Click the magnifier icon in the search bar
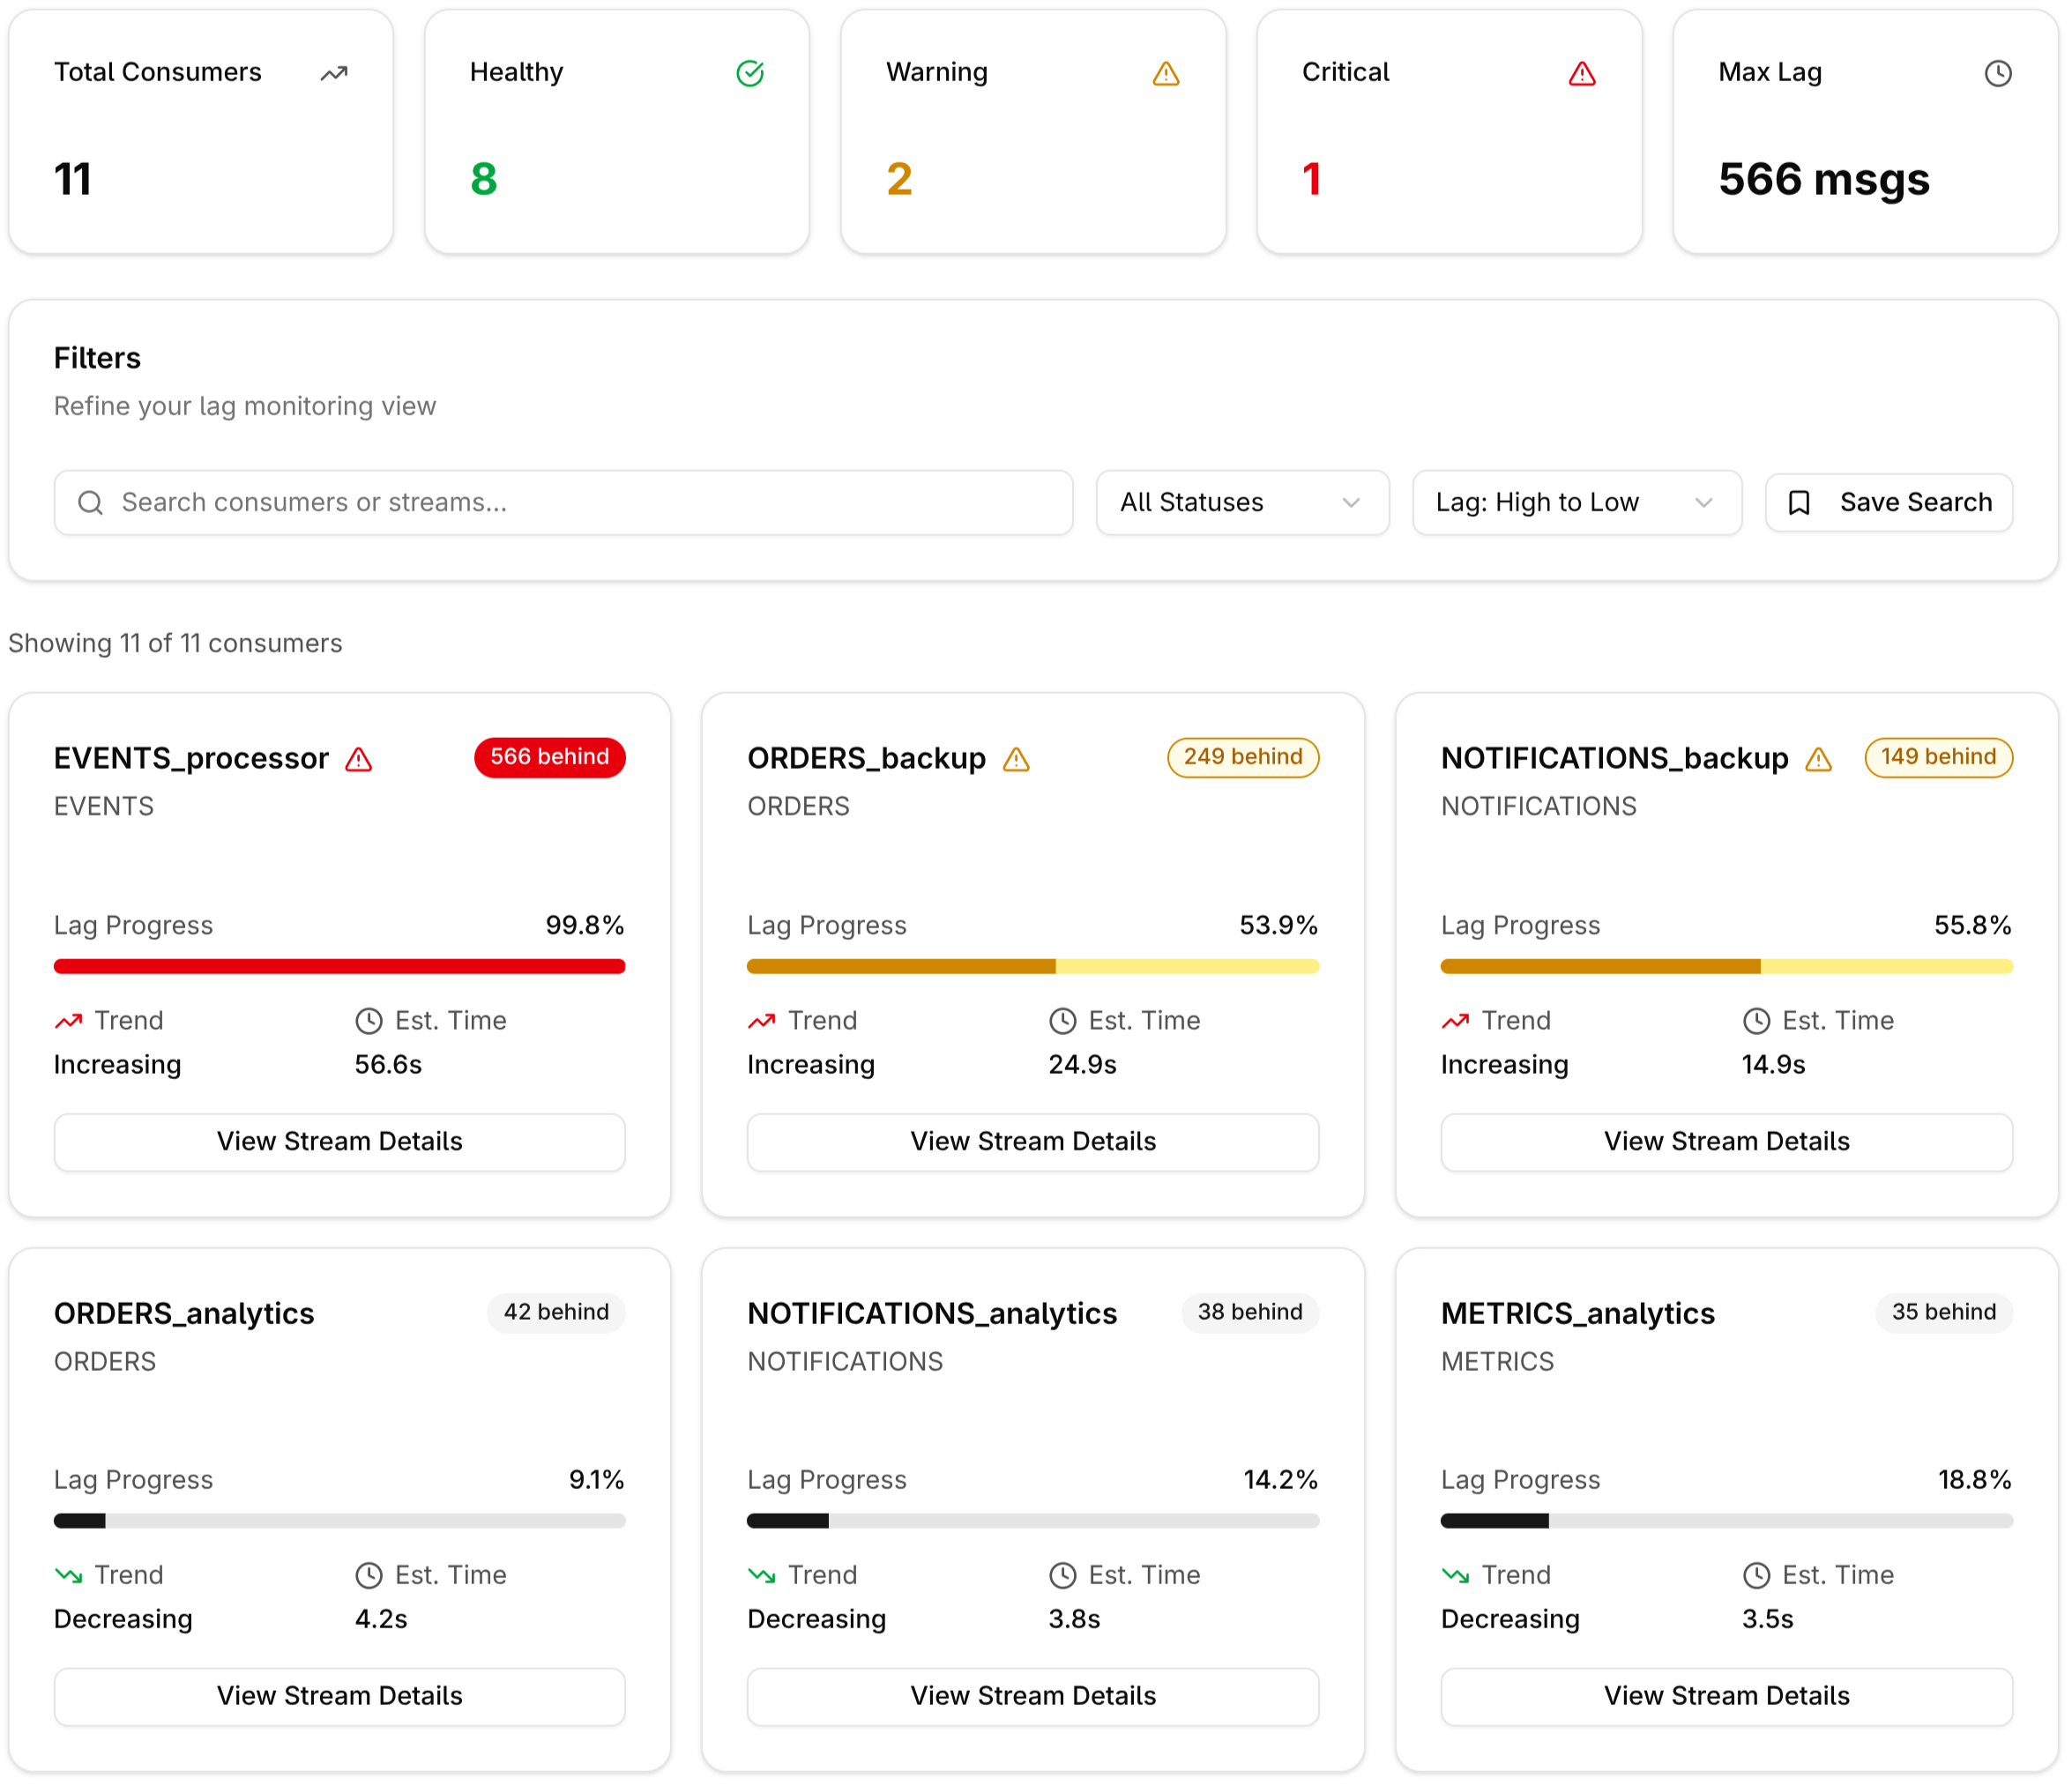 click(91, 502)
